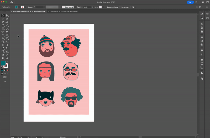Open stroke weight dropdown
This screenshot has width=210, height=138.
tap(44, 7)
